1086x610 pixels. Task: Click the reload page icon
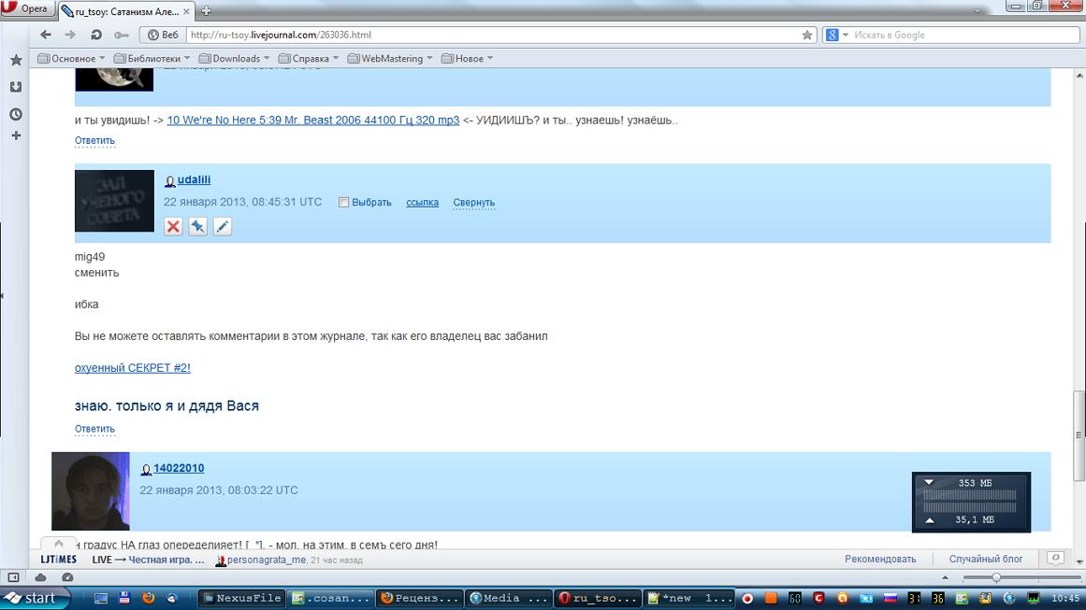click(x=95, y=35)
